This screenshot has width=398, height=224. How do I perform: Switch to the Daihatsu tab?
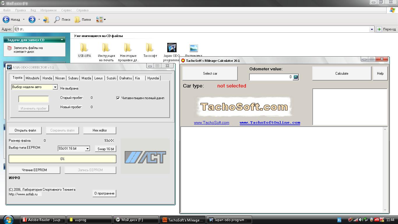pos(126,78)
